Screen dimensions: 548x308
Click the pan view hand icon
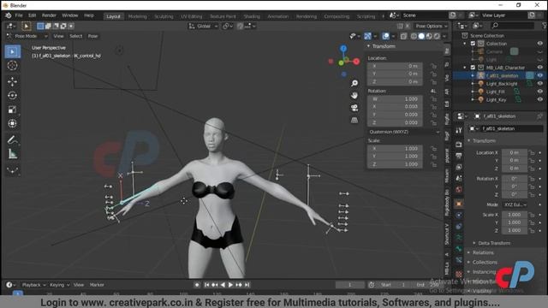[x=354, y=95]
